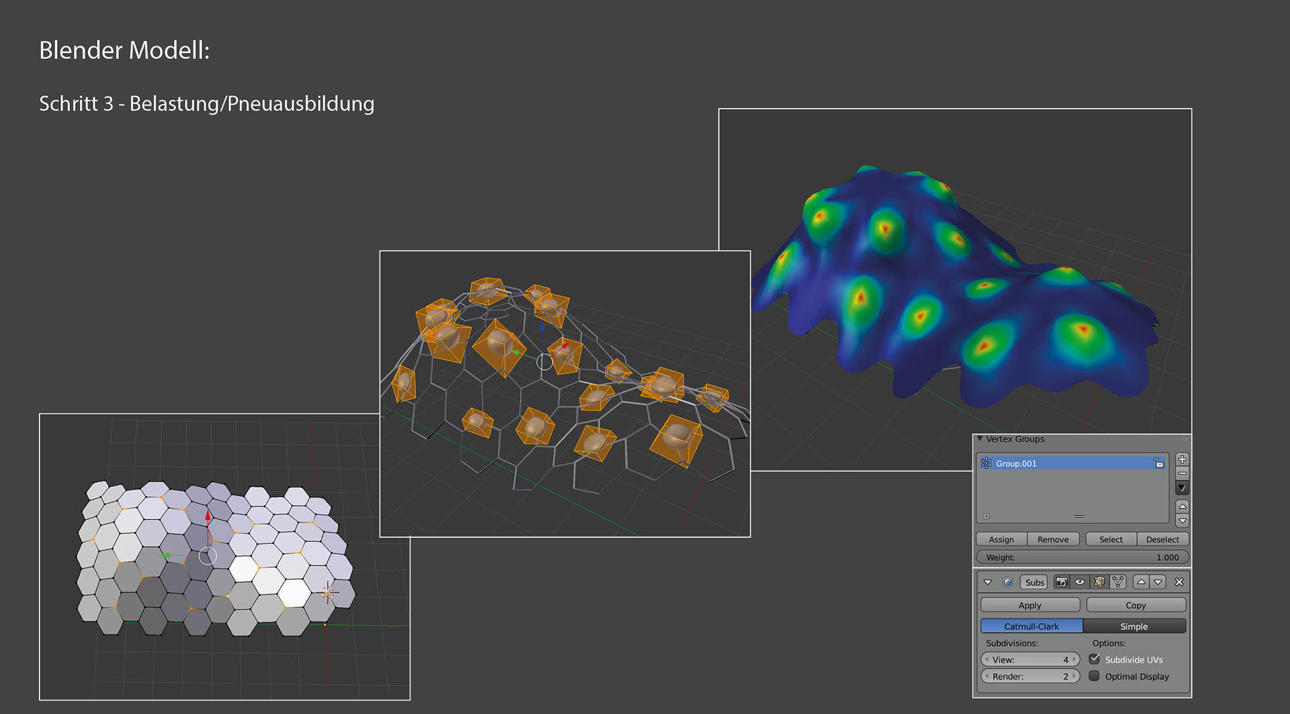
Task: Delete the Subsurf modifier with X
Action: coord(1179,582)
